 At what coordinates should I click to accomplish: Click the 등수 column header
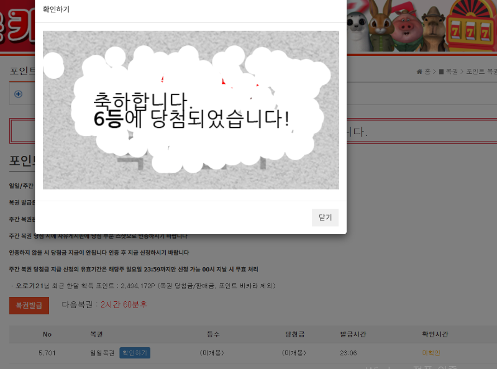(x=213, y=334)
